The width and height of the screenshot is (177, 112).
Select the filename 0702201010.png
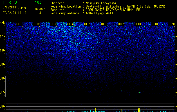coord(14,7)
